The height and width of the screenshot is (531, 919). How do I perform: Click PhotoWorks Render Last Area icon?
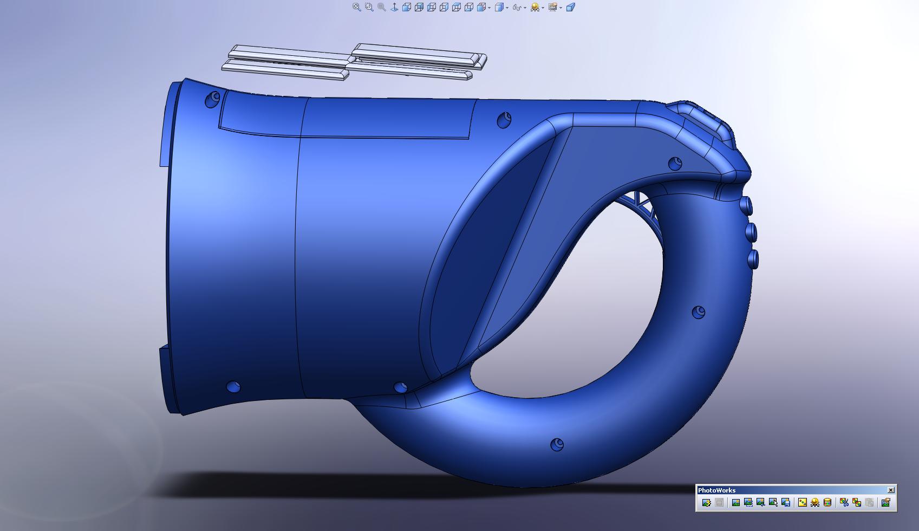[x=761, y=503]
